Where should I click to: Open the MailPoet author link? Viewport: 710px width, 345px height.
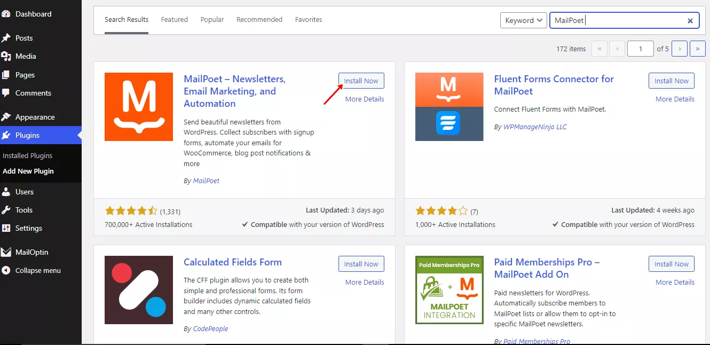point(206,181)
